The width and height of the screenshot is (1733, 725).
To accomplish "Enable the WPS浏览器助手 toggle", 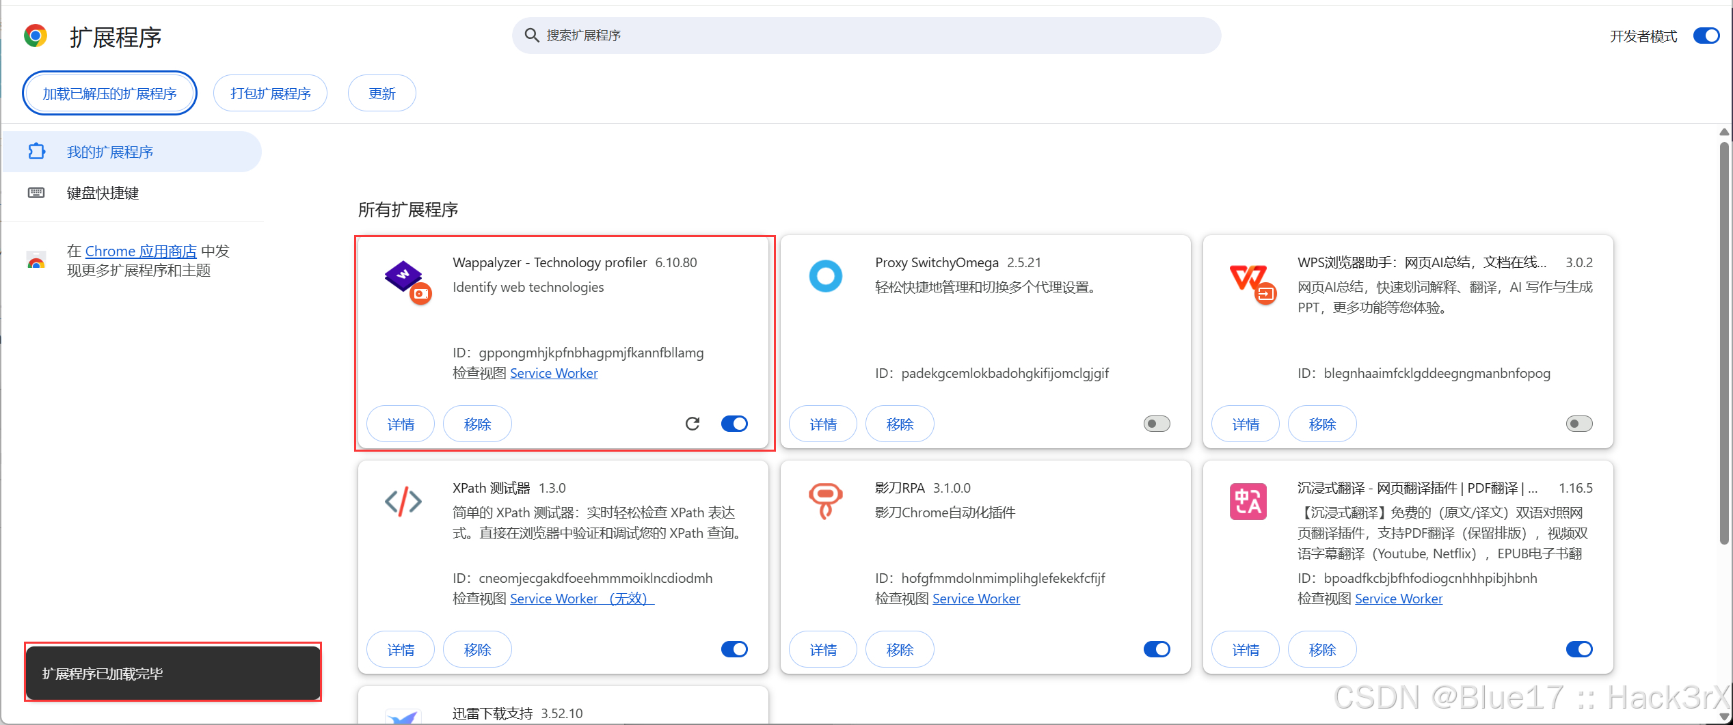I will (x=1579, y=424).
